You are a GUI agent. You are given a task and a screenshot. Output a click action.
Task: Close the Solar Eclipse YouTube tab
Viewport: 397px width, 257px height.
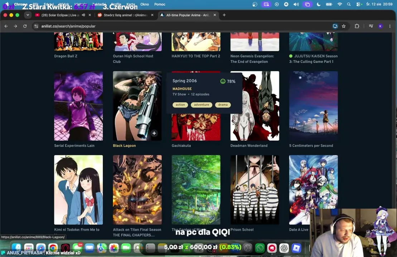coord(89,15)
